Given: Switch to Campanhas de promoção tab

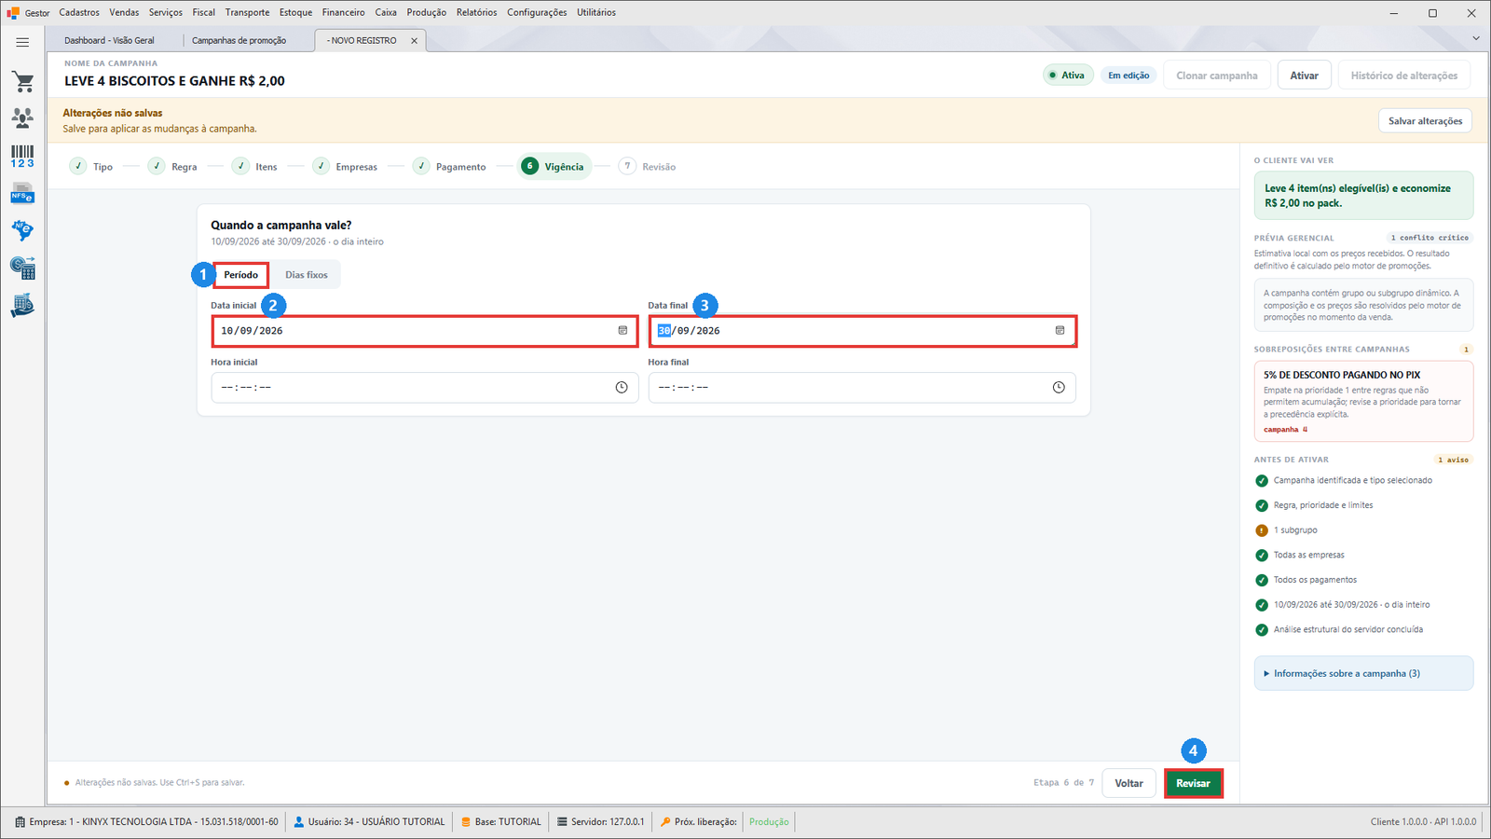Looking at the screenshot, I should point(239,41).
